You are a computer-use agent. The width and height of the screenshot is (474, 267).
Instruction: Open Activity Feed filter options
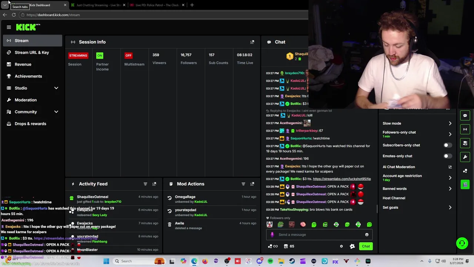click(x=145, y=184)
